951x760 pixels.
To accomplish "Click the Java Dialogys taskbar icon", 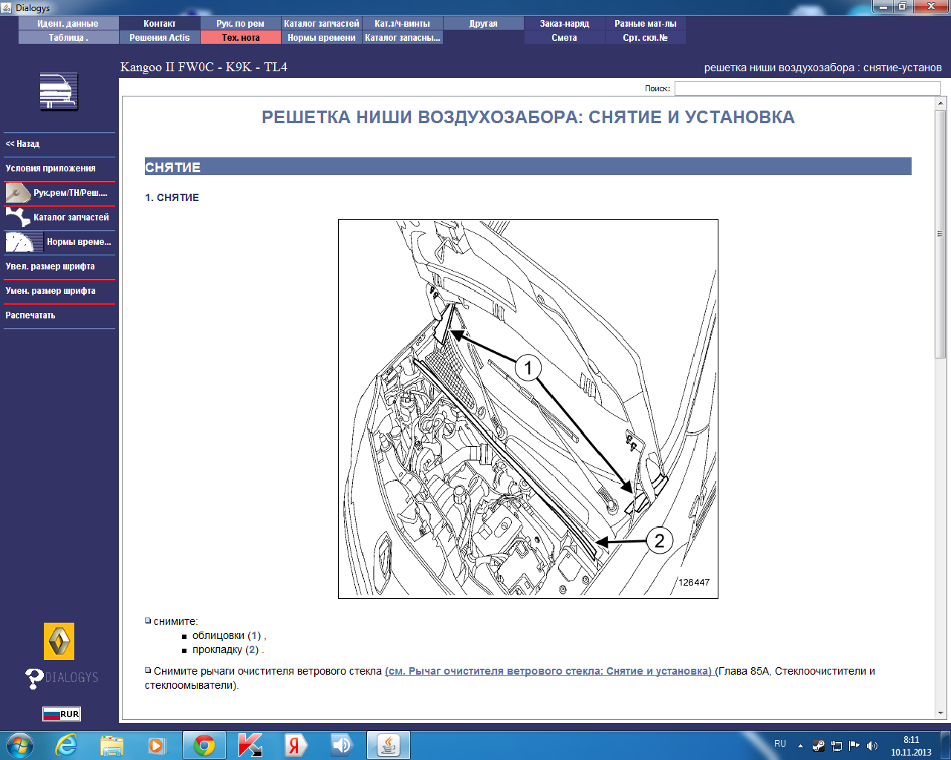I will tap(389, 745).
